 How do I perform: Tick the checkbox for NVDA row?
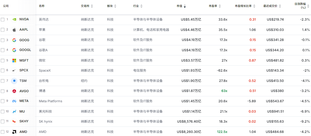pyautogui.click(x=3, y=20)
